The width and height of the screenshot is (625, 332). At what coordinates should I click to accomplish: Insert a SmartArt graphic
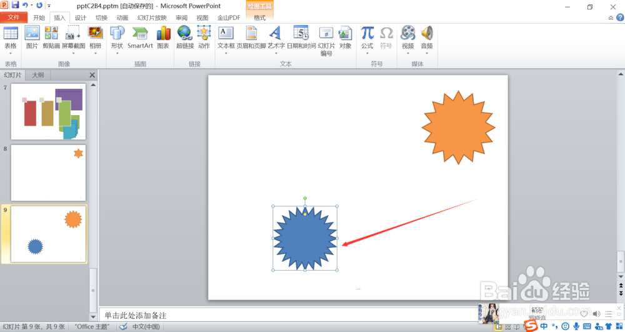pyautogui.click(x=140, y=37)
